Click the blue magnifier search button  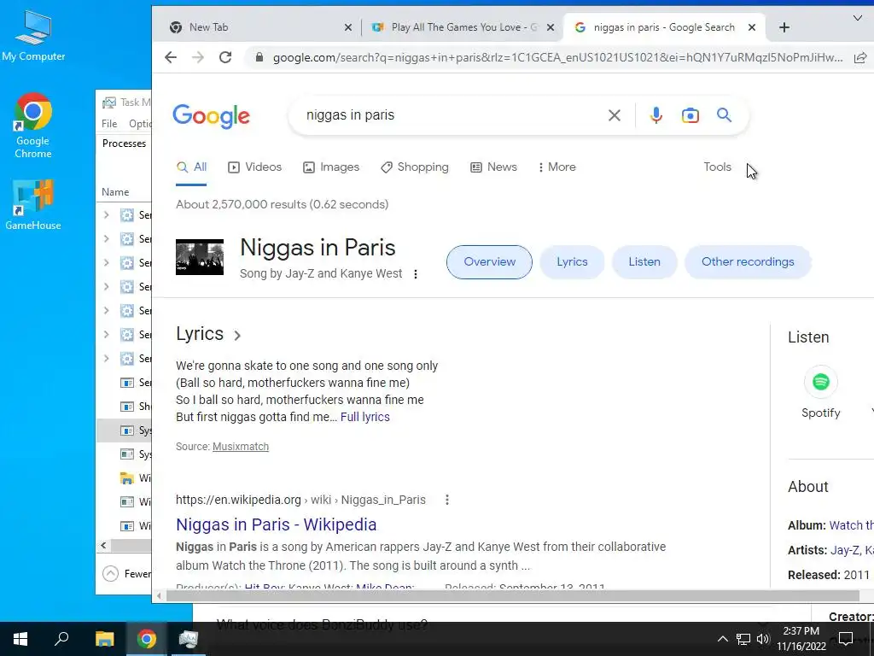pos(724,115)
